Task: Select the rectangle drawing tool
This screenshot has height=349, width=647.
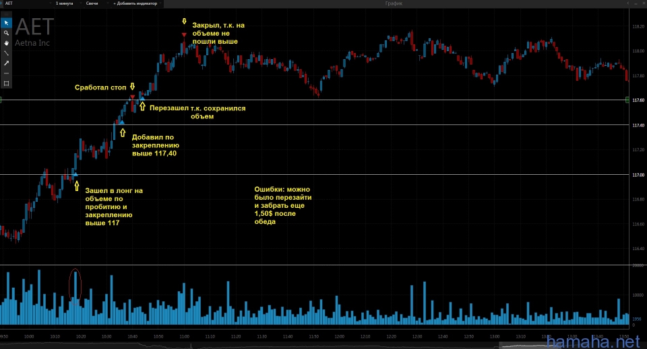Action: (x=6, y=83)
